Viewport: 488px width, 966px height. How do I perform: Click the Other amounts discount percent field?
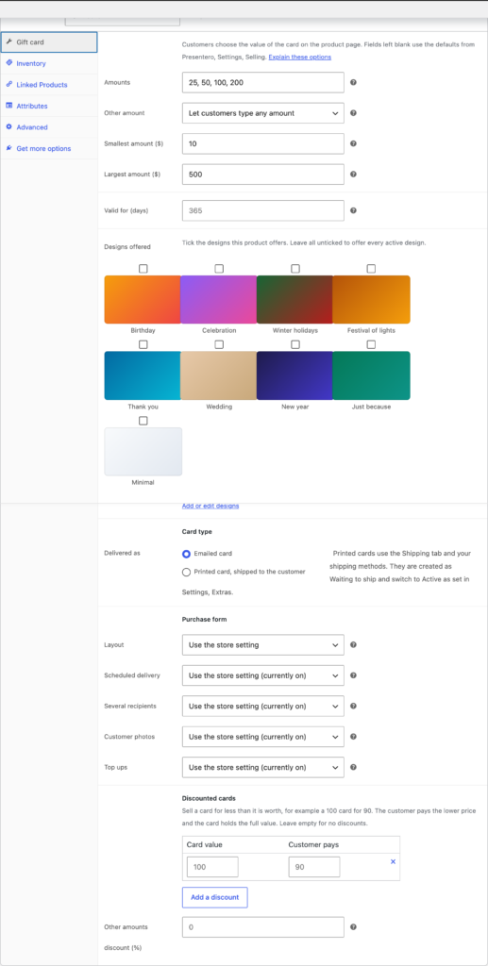pyautogui.click(x=263, y=926)
